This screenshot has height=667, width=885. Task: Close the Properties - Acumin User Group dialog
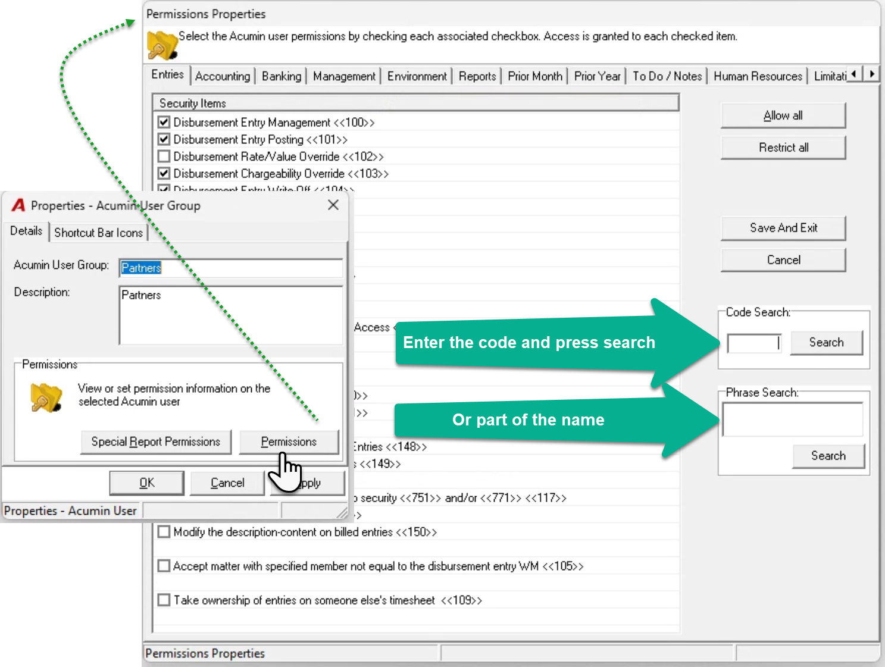[333, 205]
